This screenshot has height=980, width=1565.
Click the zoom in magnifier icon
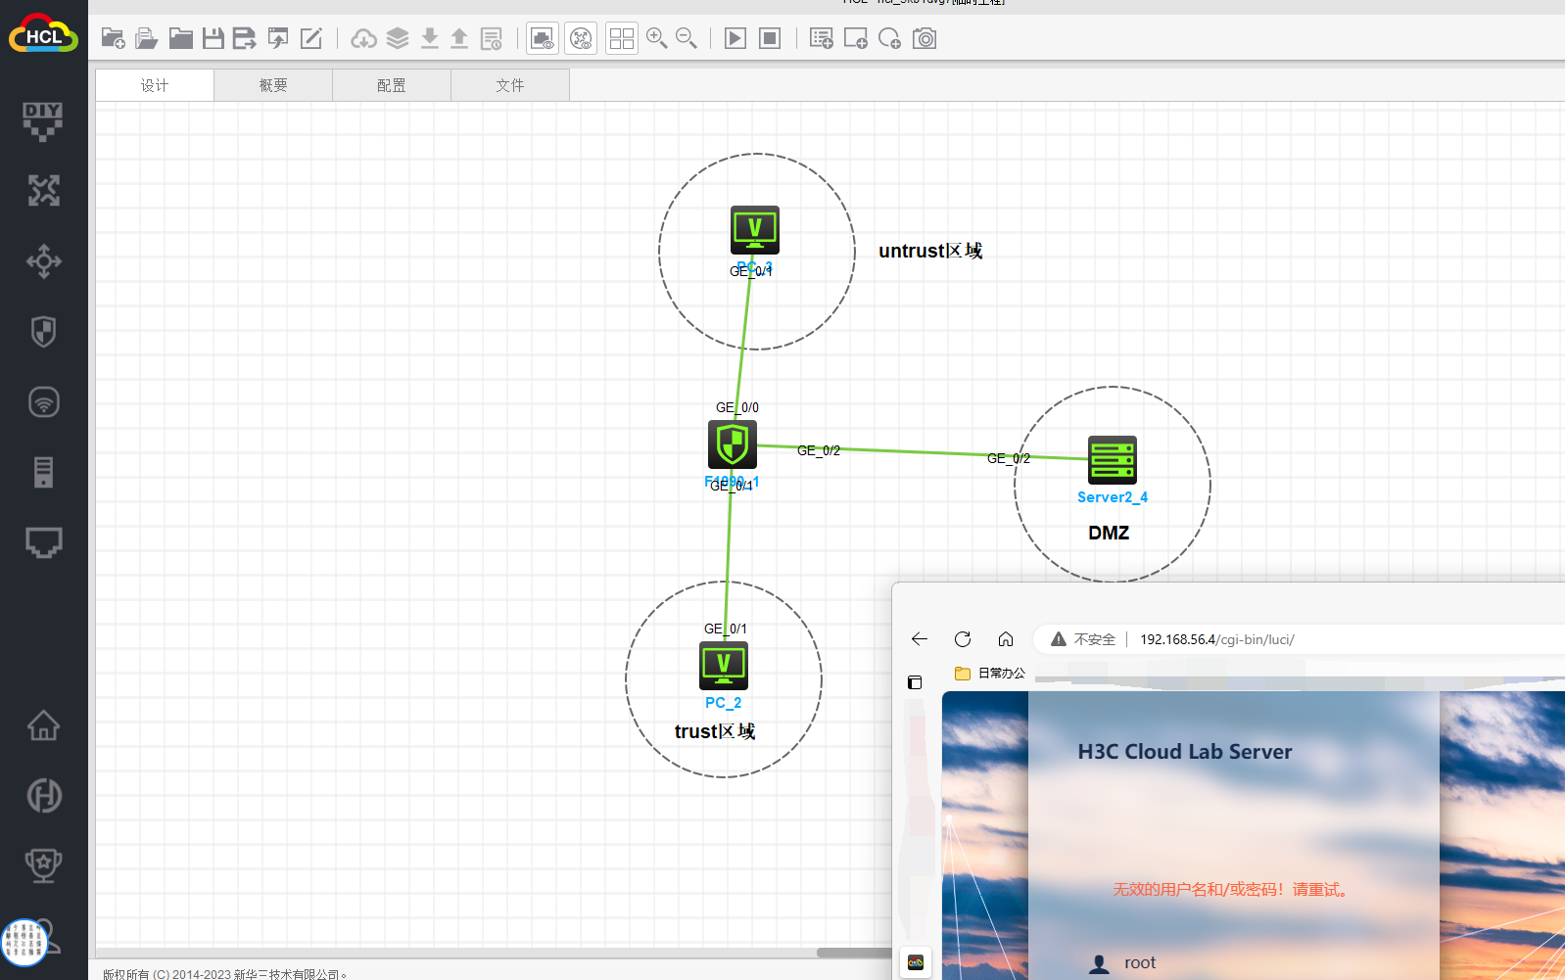click(656, 38)
